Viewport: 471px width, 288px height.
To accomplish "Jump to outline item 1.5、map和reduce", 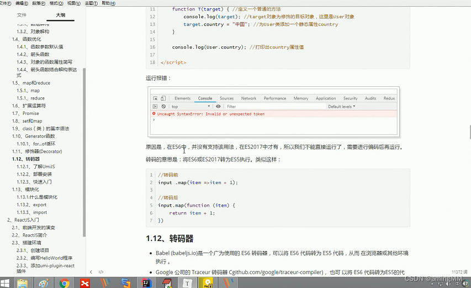I will 31,83.
